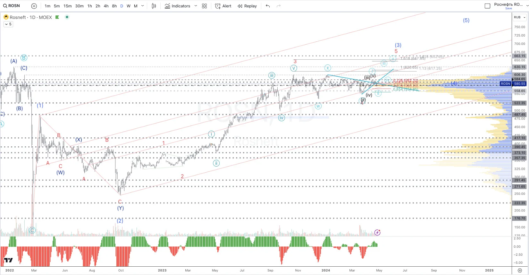Select the 15m timeframe

coord(68,6)
